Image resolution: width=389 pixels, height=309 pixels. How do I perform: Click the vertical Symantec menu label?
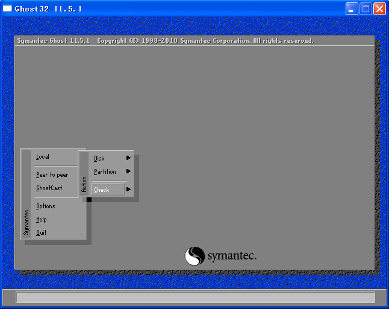(x=26, y=222)
